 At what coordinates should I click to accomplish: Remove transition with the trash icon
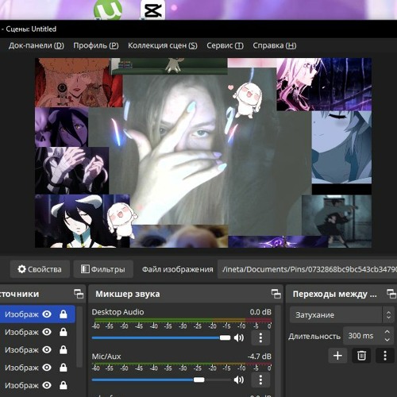[x=361, y=356]
